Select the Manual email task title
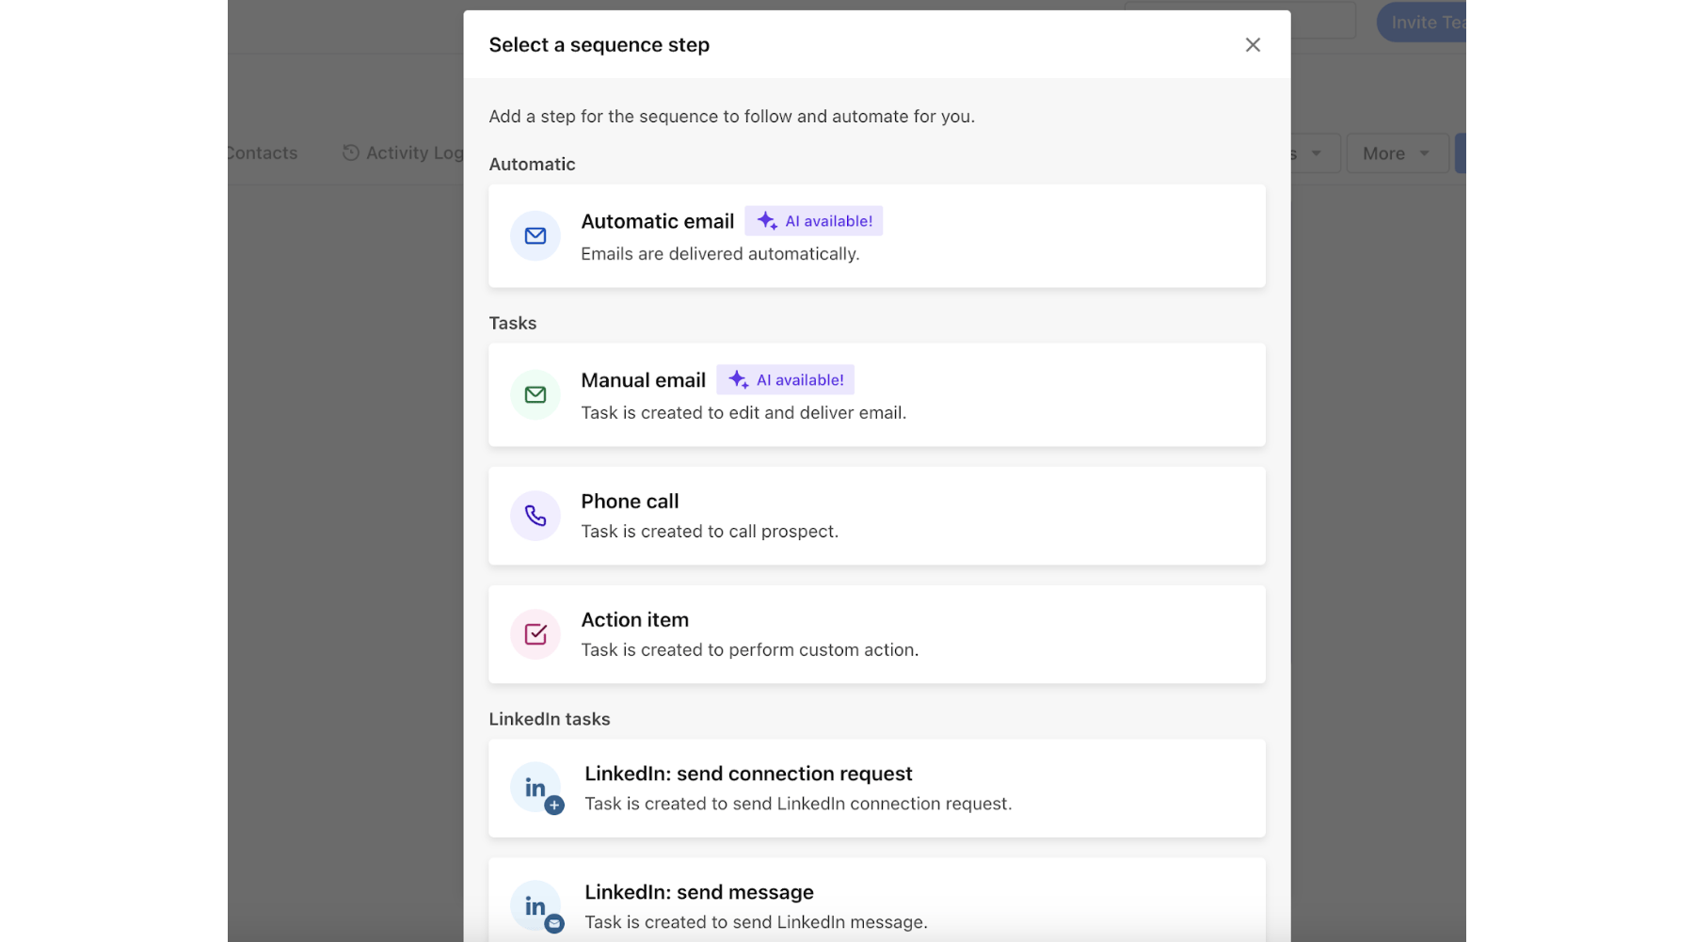Image resolution: width=1694 pixels, height=942 pixels. (x=643, y=380)
